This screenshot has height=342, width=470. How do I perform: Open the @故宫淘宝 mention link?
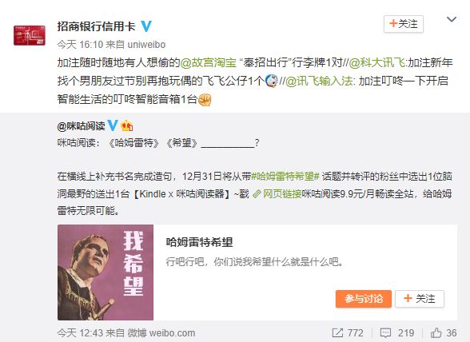coord(209,62)
